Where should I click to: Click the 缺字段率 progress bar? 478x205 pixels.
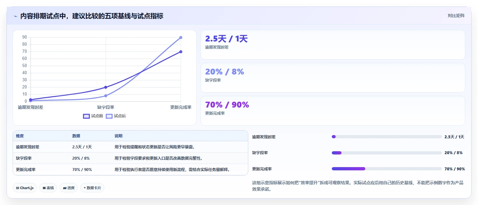coord(387,153)
